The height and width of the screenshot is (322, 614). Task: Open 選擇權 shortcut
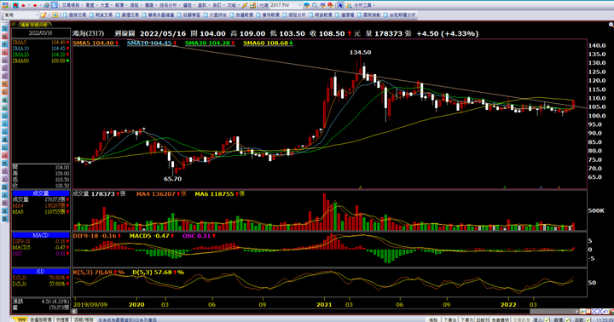[345, 14]
